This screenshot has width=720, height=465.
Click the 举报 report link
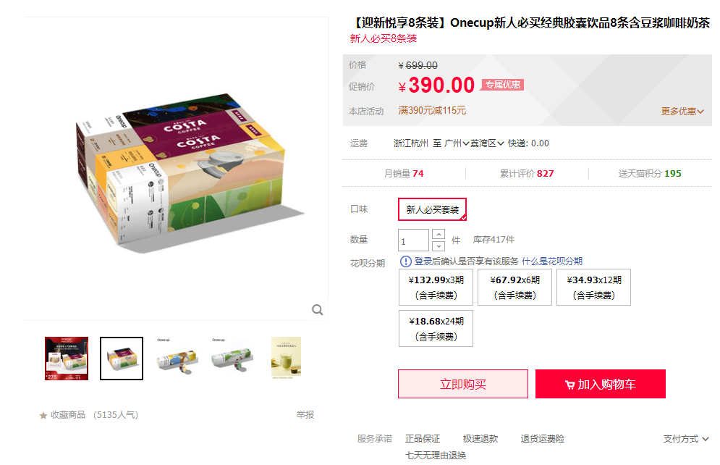point(305,415)
